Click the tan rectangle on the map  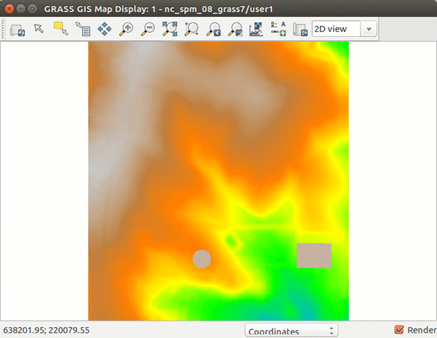(x=314, y=256)
